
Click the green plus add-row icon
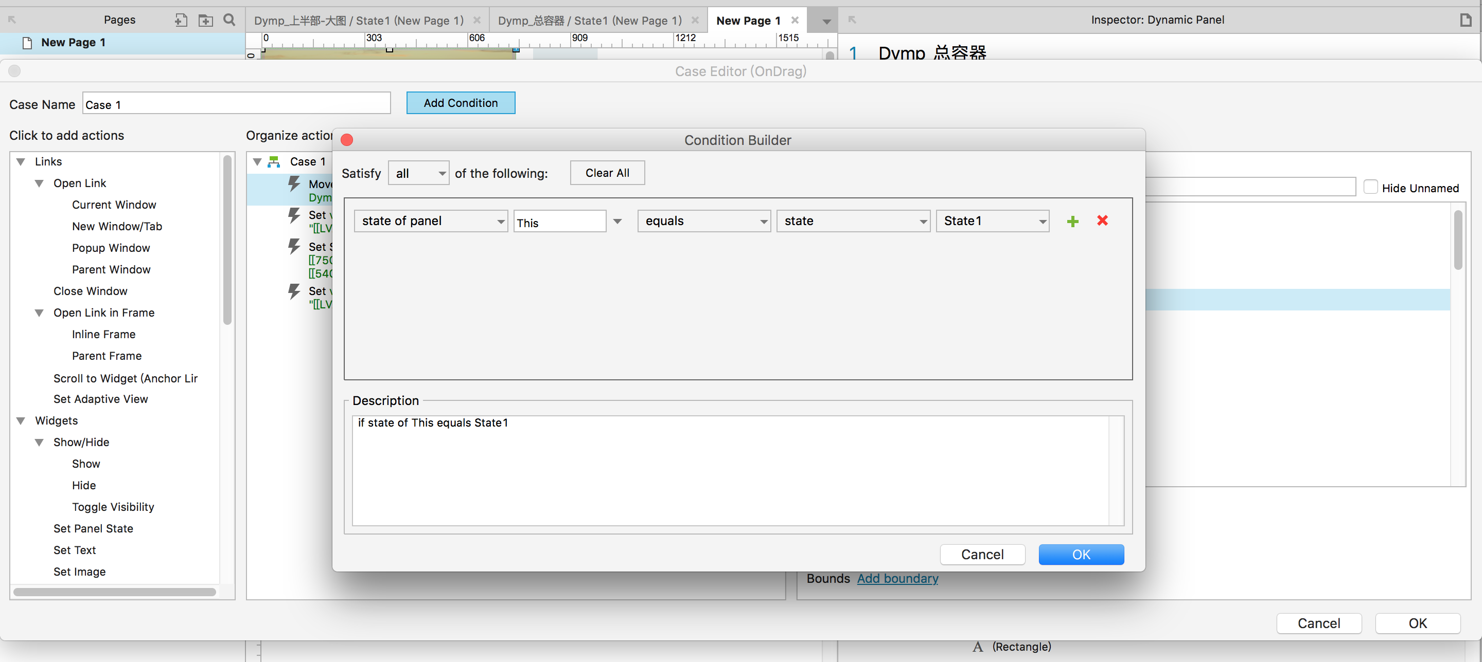click(1072, 221)
